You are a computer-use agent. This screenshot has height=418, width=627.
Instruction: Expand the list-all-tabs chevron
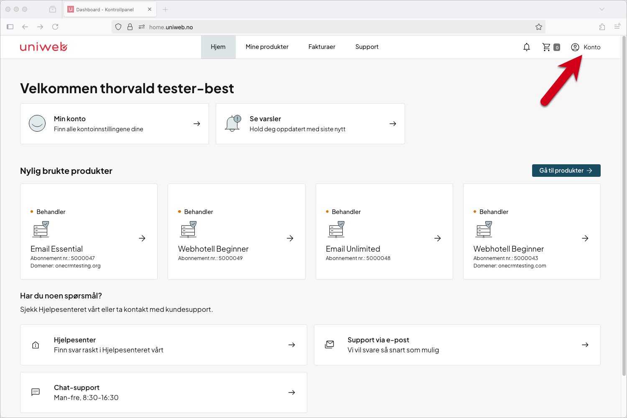pos(602,9)
